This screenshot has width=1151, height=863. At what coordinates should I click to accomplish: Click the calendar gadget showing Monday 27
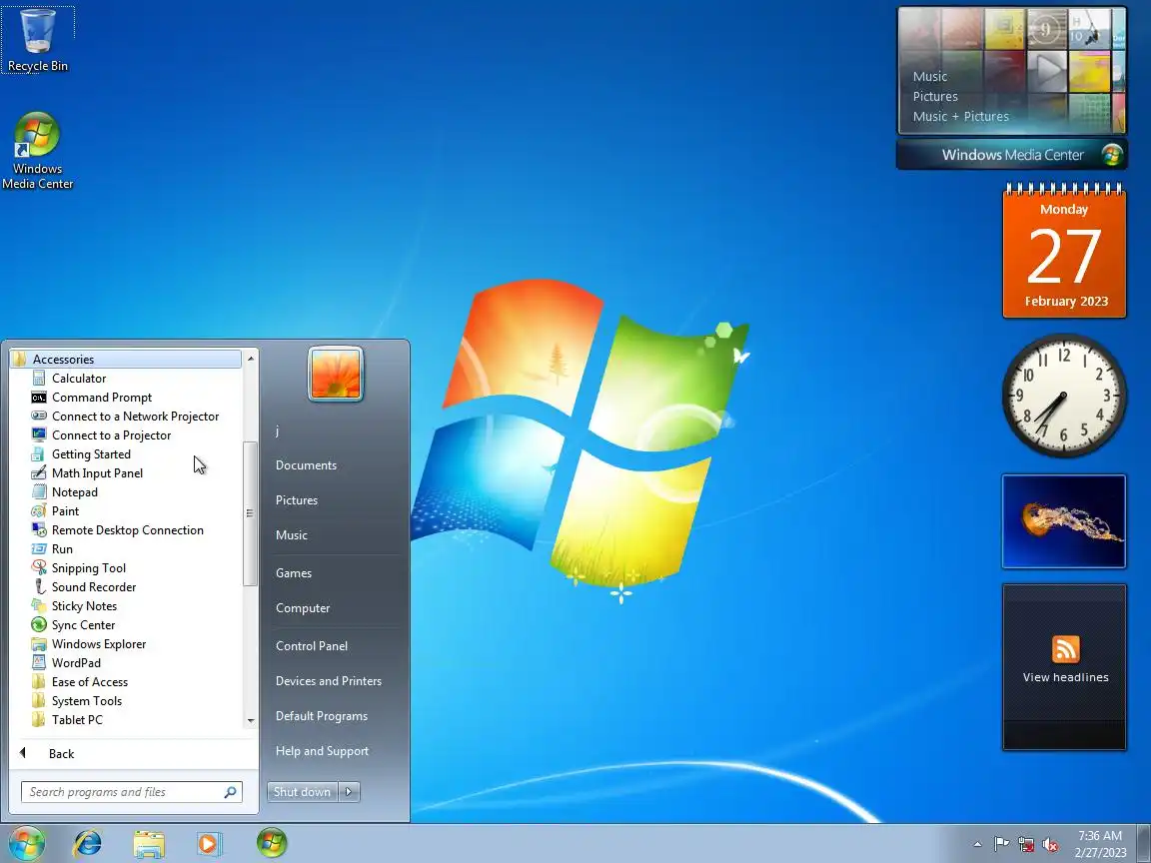pyautogui.click(x=1064, y=252)
